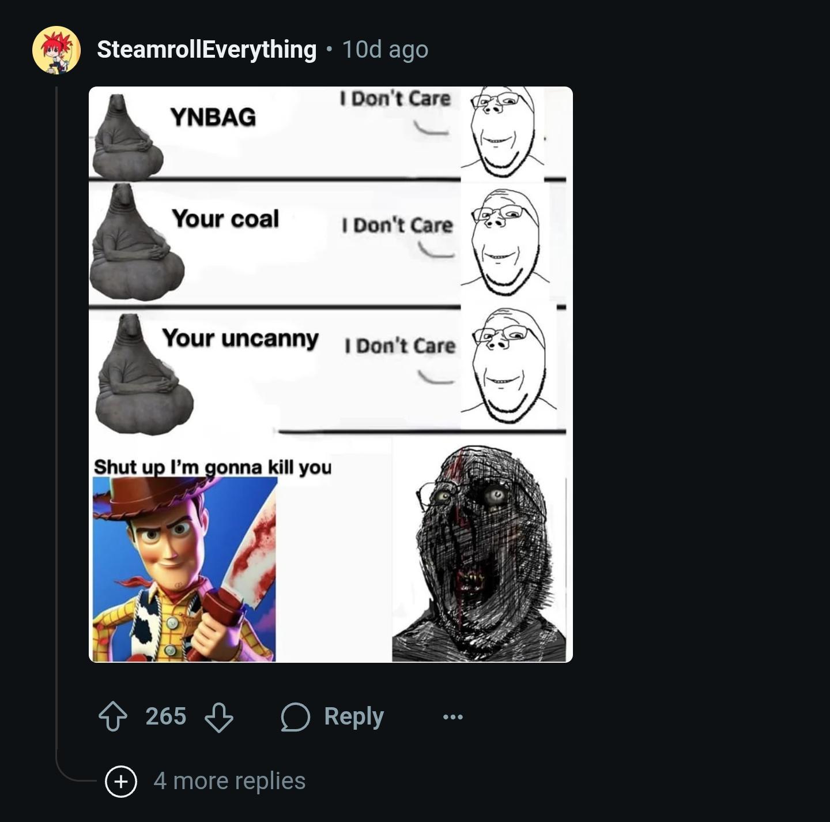Viewport: 830px width, 822px height.
Task: Visit the SteamrollEverything user profile link
Action: click(x=206, y=50)
